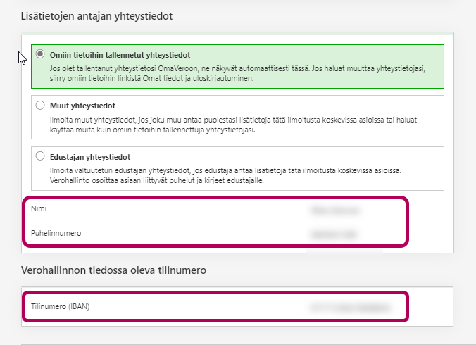476x345 pixels.
Task: Select the "Muut yhteystiedot" radio button
Action: point(40,106)
